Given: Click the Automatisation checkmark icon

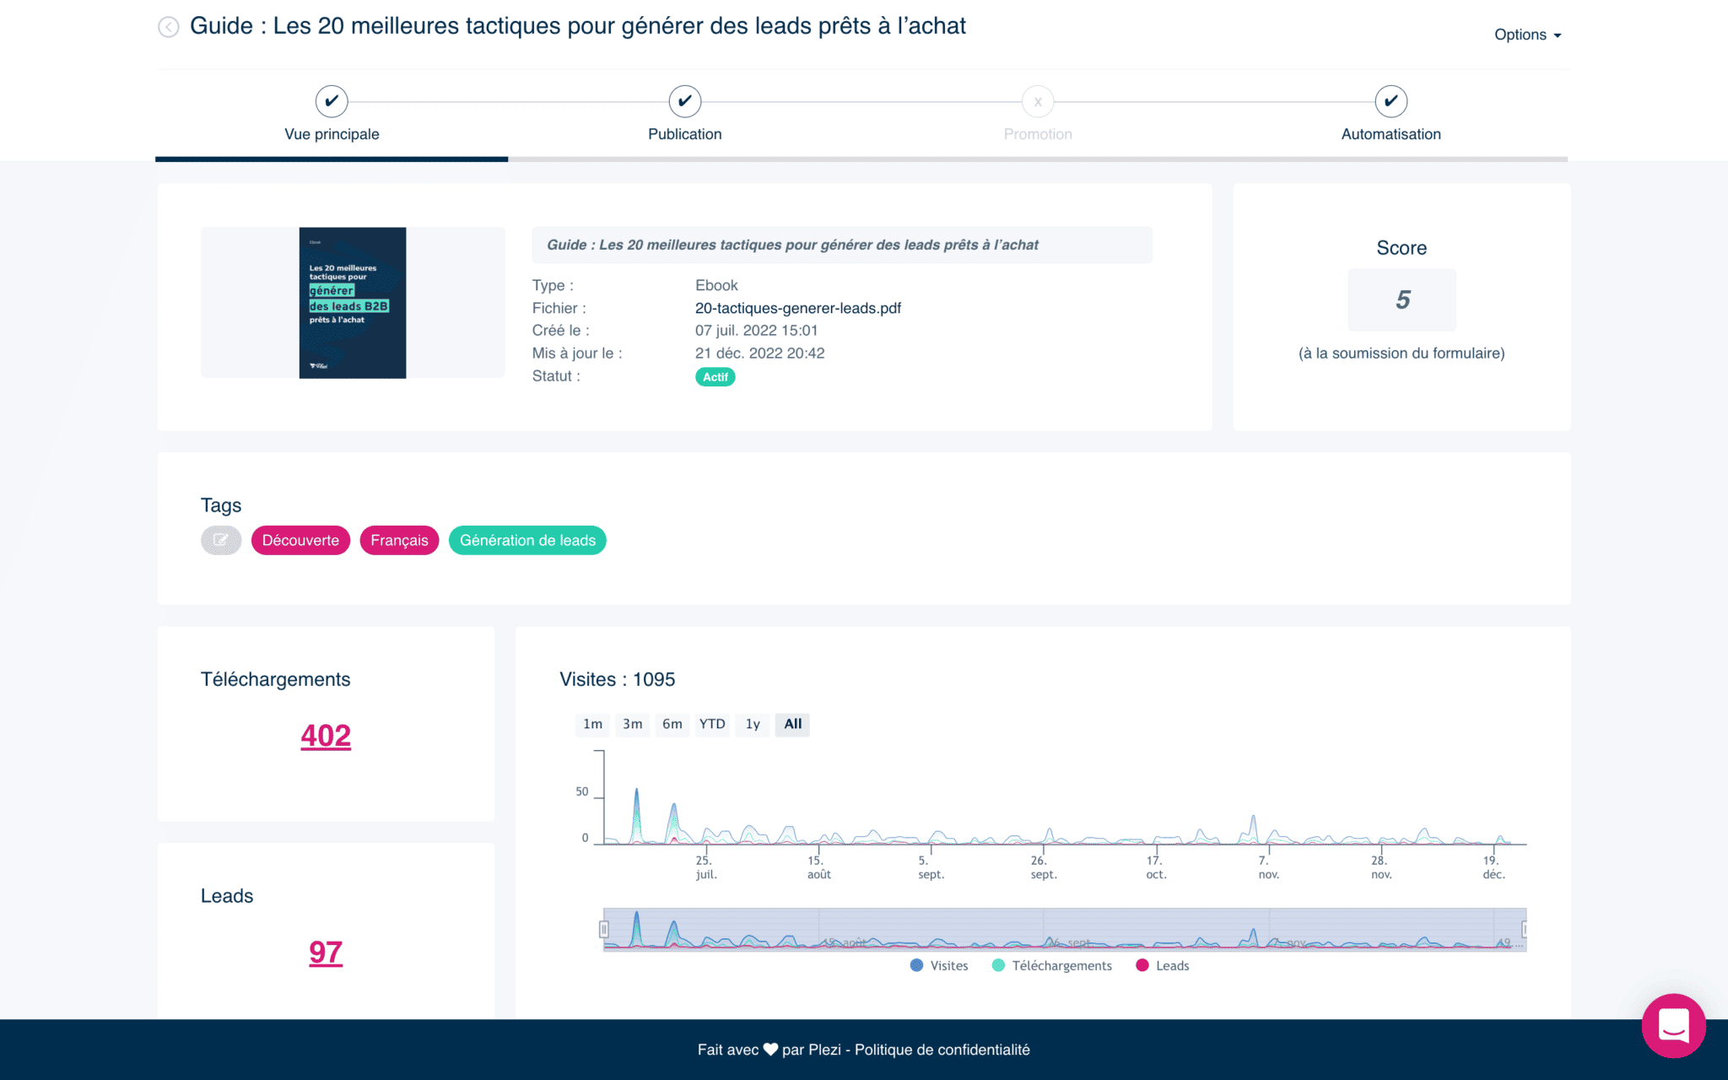Looking at the screenshot, I should (x=1390, y=100).
